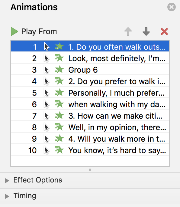
Task: Click the on-click cursor icon on animation 8
Action: click(x=46, y=127)
